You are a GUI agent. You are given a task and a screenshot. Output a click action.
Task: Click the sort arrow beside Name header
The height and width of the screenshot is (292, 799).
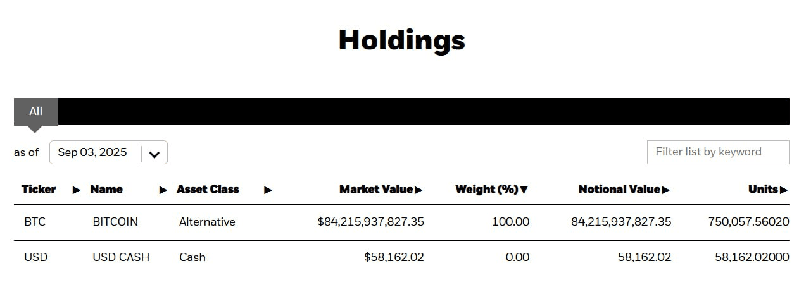coord(163,190)
